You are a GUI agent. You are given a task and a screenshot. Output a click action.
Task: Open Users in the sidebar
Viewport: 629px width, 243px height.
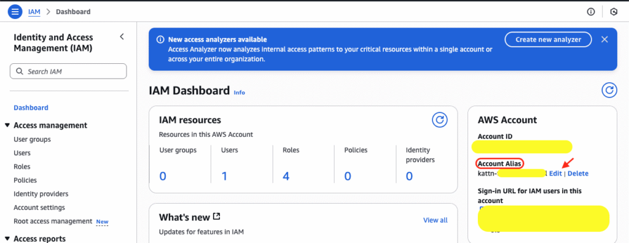pyautogui.click(x=22, y=153)
